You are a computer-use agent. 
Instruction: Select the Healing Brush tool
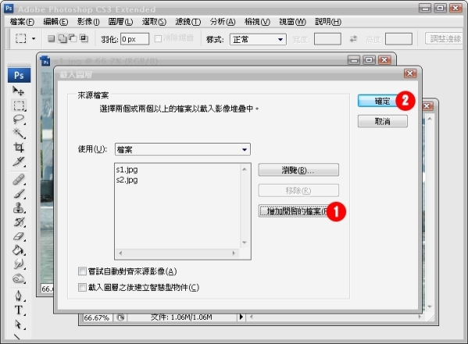19,179
